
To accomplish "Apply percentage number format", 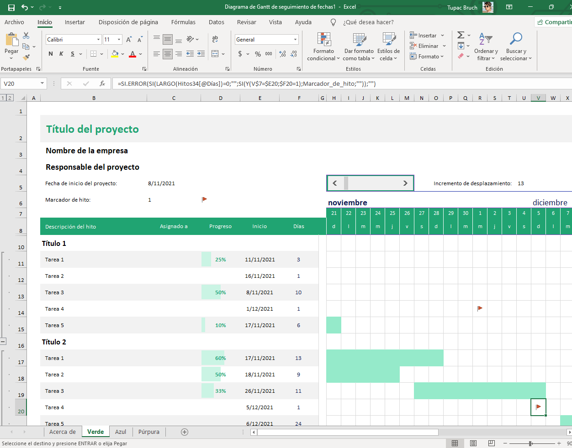I will [257, 54].
